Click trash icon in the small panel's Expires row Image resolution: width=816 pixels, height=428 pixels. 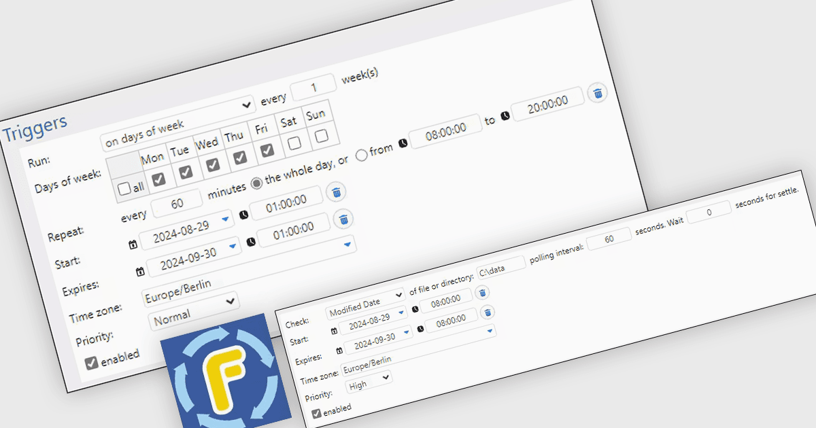point(487,313)
